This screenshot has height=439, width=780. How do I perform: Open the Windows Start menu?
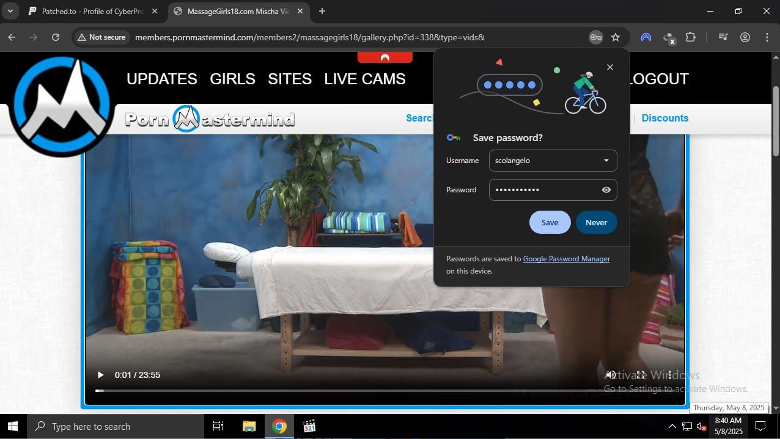(12, 426)
